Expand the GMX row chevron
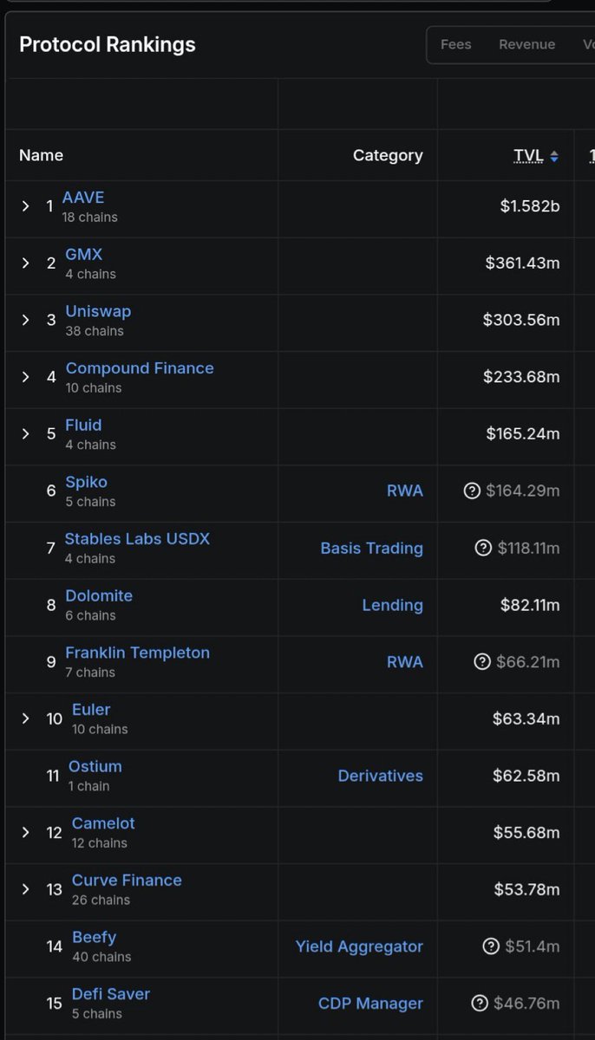This screenshot has height=1040, width=595. [26, 263]
